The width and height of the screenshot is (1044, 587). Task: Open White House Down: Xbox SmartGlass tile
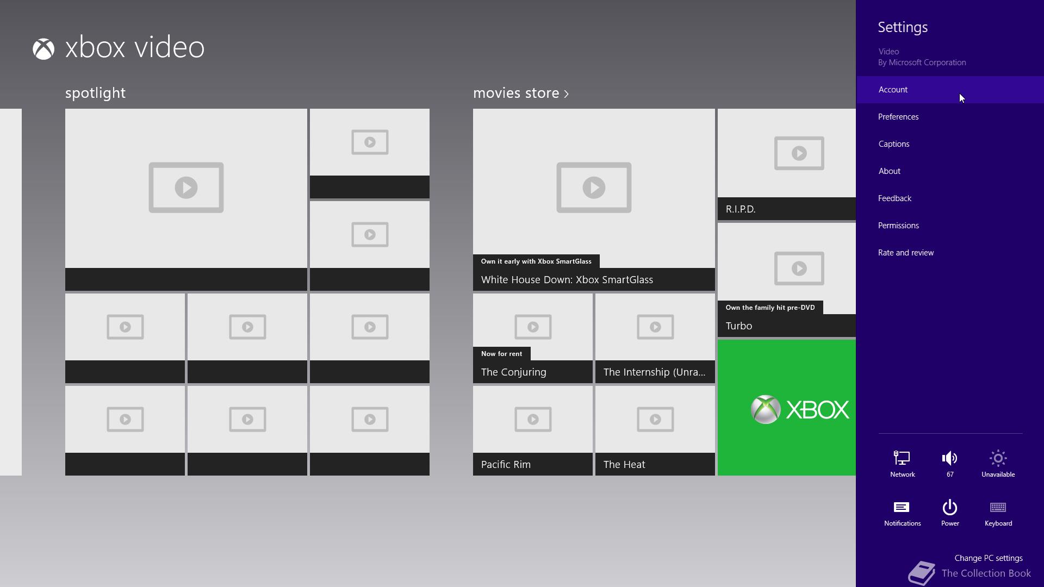(594, 199)
